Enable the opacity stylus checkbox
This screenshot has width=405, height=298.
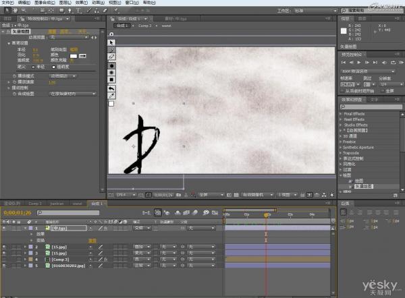[54, 67]
